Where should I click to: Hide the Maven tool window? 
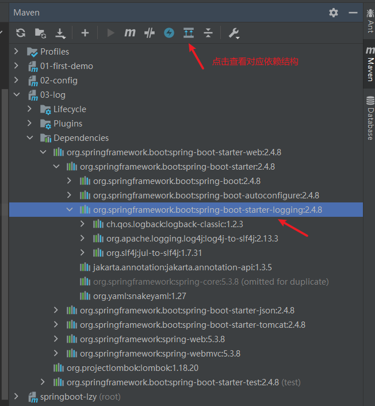pos(353,13)
